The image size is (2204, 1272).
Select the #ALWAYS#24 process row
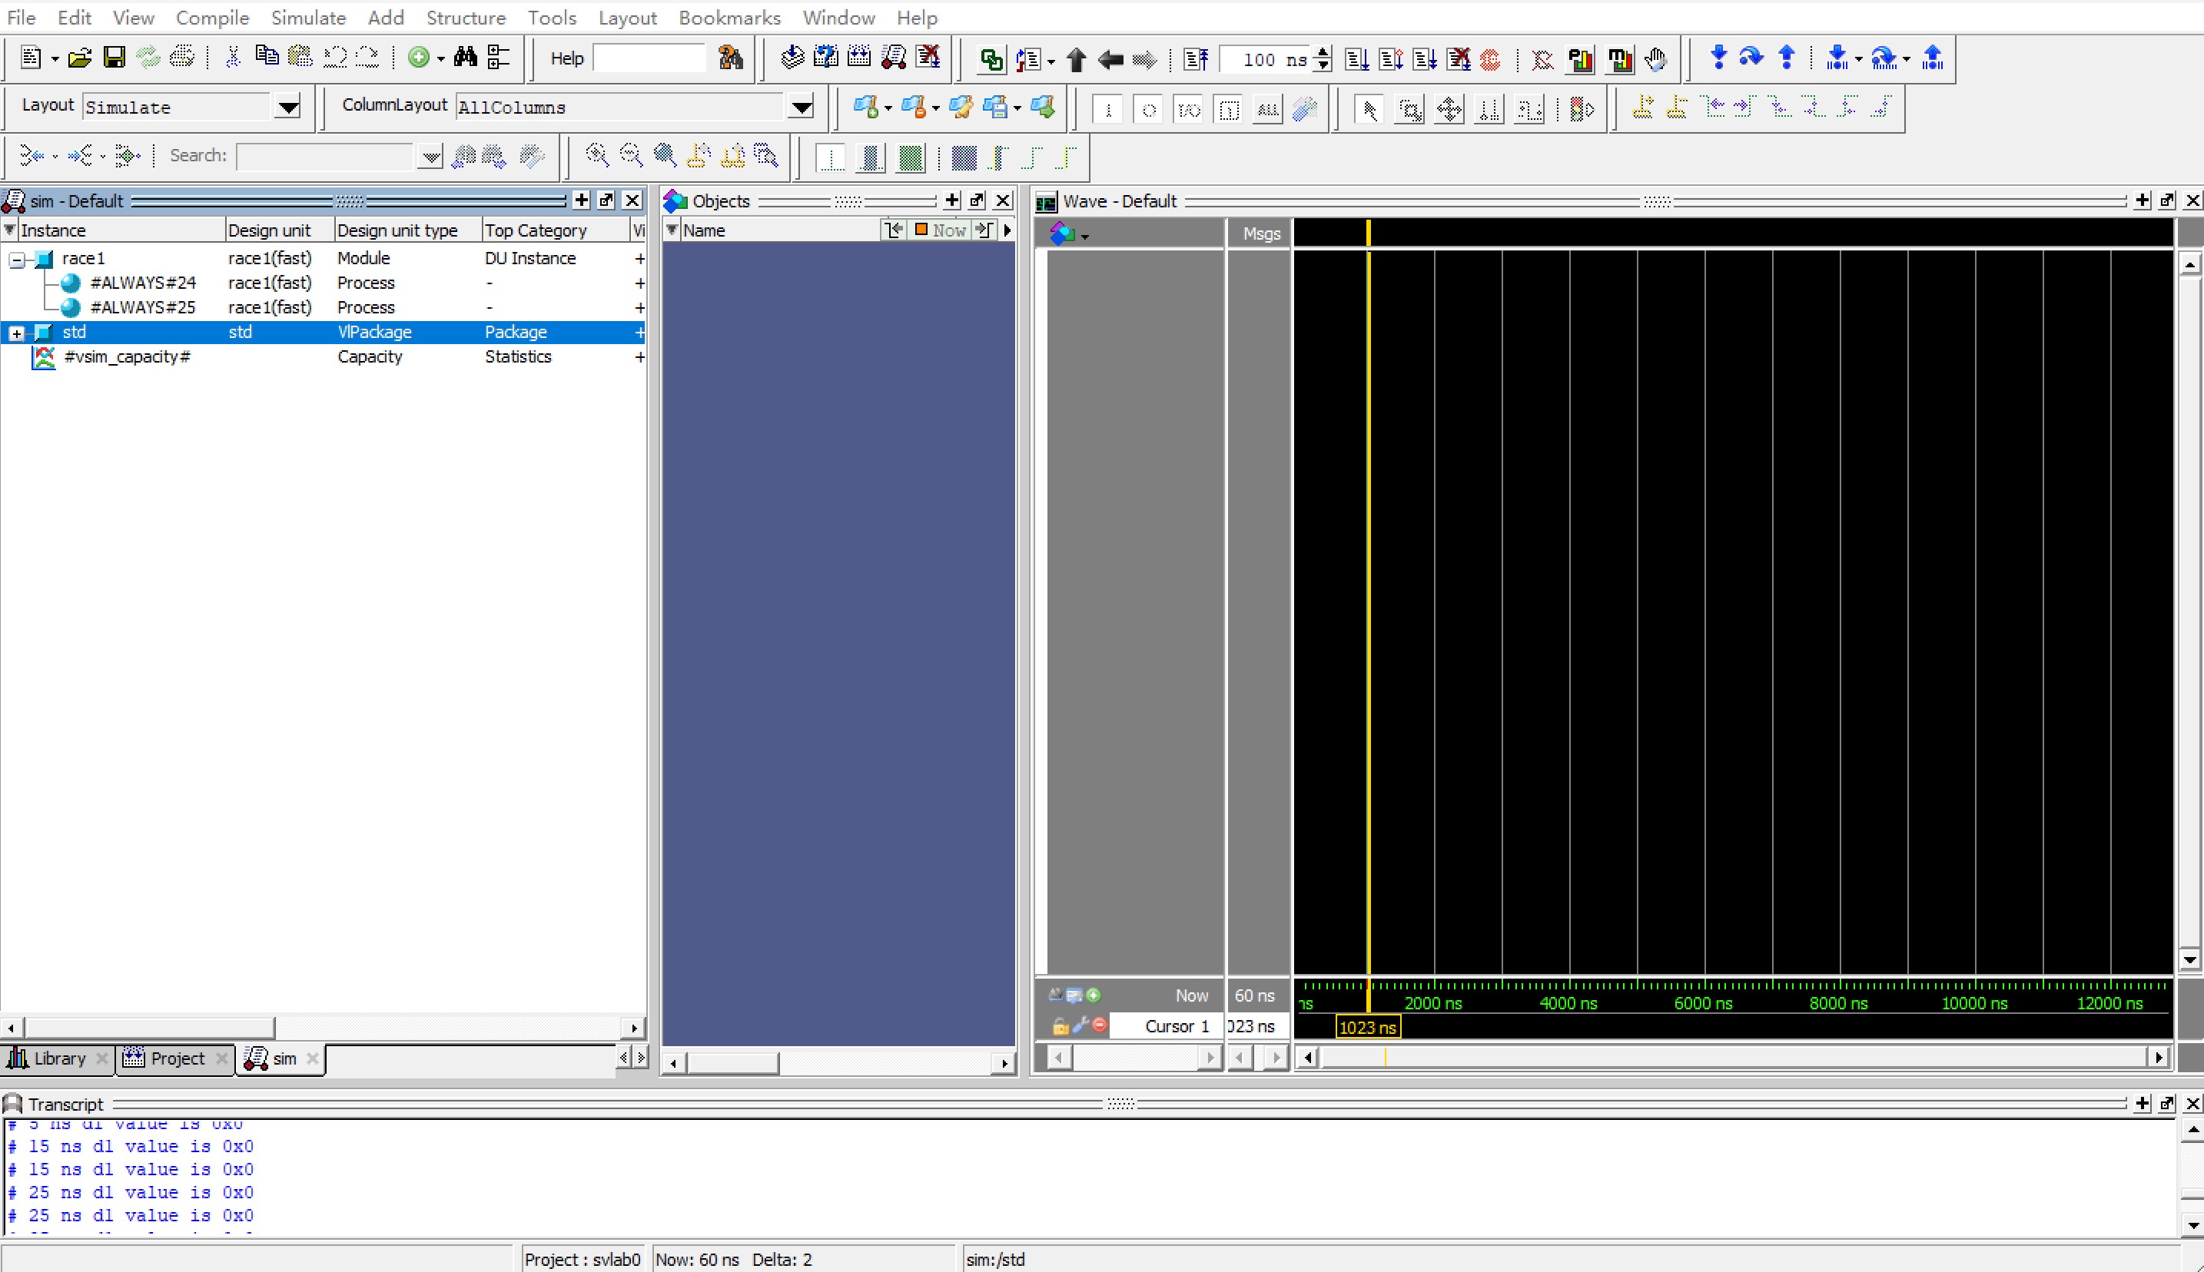(x=143, y=283)
